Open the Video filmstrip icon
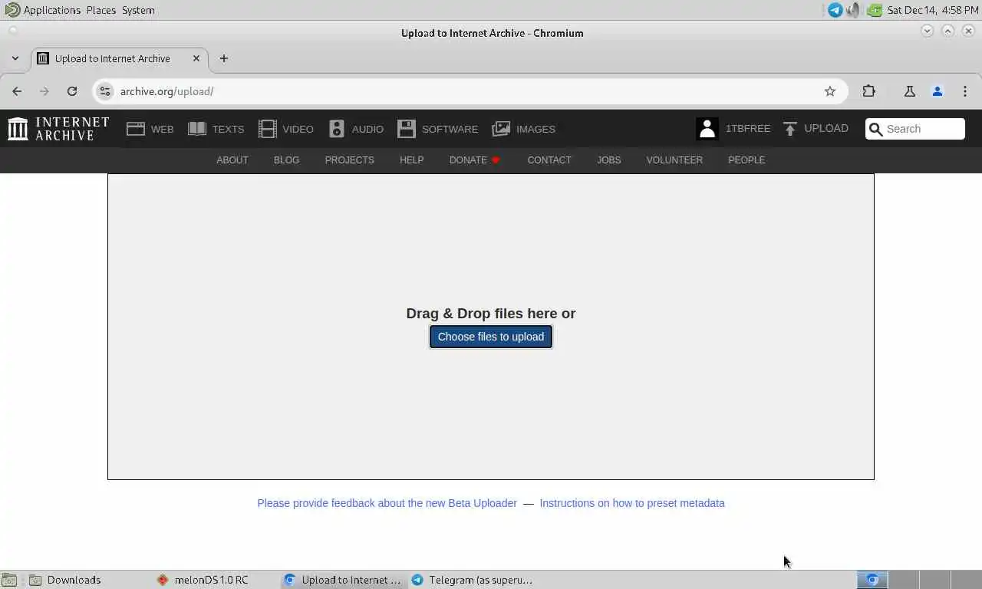This screenshot has width=982, height=589. pos(267,129)
